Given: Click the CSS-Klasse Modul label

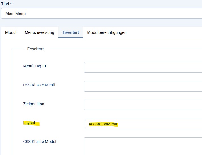Looking at the screenshot, I should [40, 142].
